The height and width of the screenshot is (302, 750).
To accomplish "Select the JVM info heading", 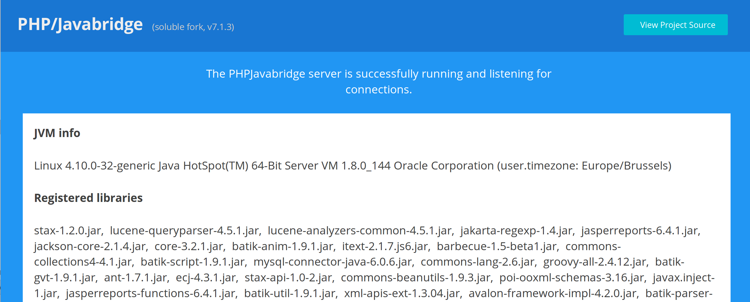I will pyautogui.click(x=57, y=133).
